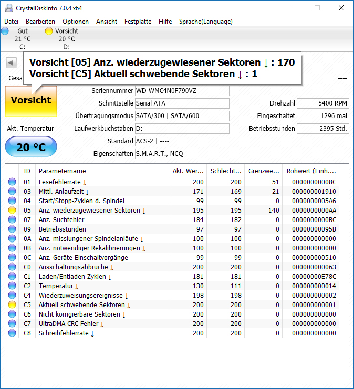Click the yellow Vorsicht status orb for D:
This screenshot has width=354, height=389.
(49, 31)
